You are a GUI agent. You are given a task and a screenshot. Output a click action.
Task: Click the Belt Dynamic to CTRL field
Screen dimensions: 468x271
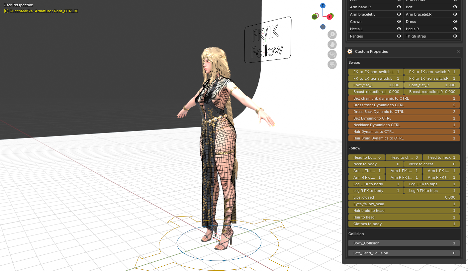404,118
